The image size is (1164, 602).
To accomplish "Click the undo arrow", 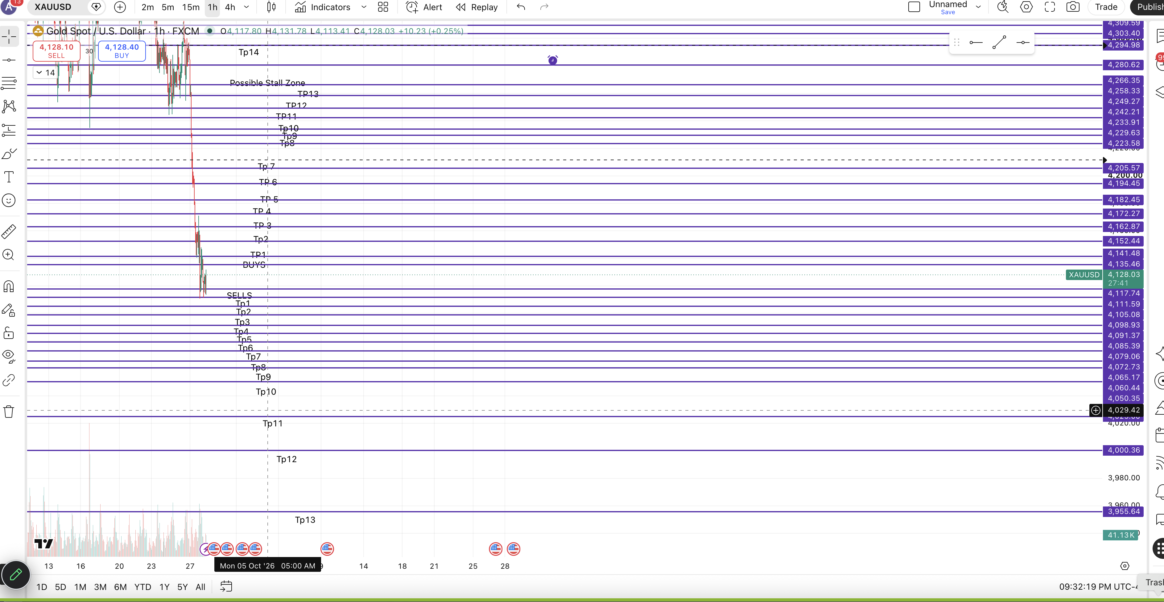I will pyautogui.click(x=521, y=7).
